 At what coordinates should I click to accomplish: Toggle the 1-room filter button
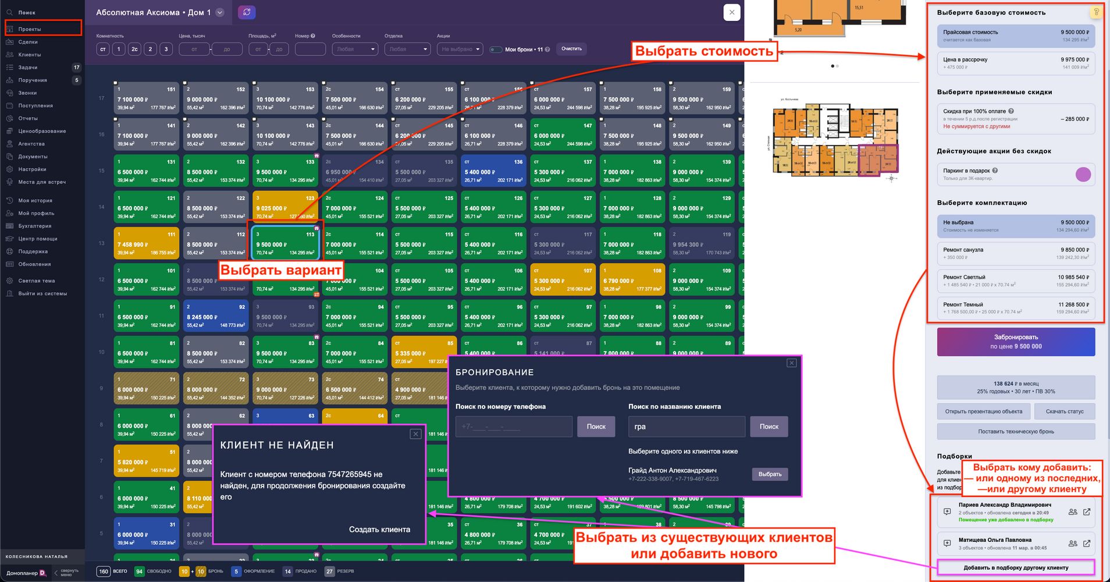pyautogui.click(x=119, y=49)
